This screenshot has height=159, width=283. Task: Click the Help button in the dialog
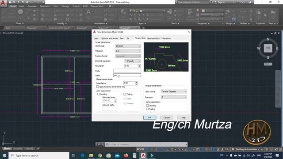tap(184, 117)
